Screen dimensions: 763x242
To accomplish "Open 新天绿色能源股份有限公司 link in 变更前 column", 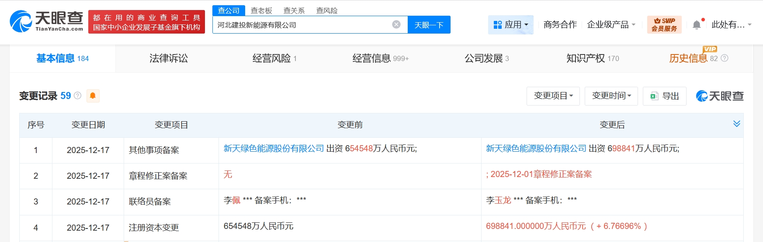I will (x=274, y=149).
